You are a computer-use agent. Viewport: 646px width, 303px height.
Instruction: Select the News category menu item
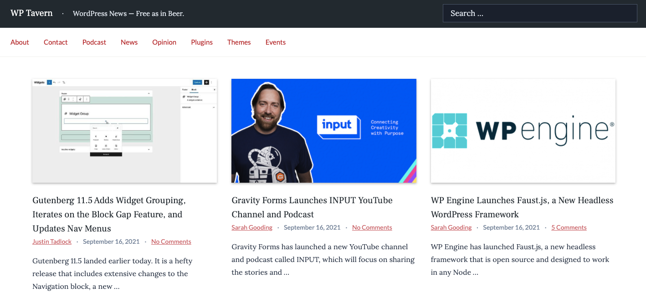pos(129,42)
